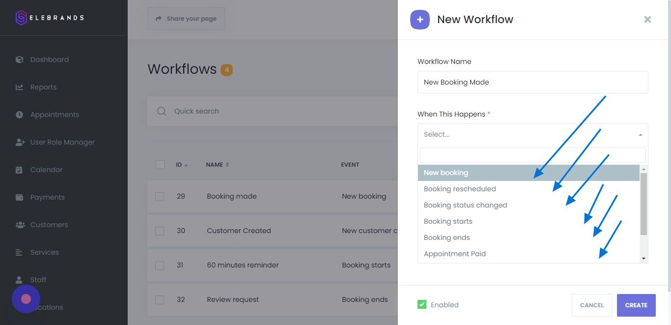This screenshot has width=671, height=325.
Task: Open the Customers sidebar item
Action: pyautogui.click(x=49, y=225)
